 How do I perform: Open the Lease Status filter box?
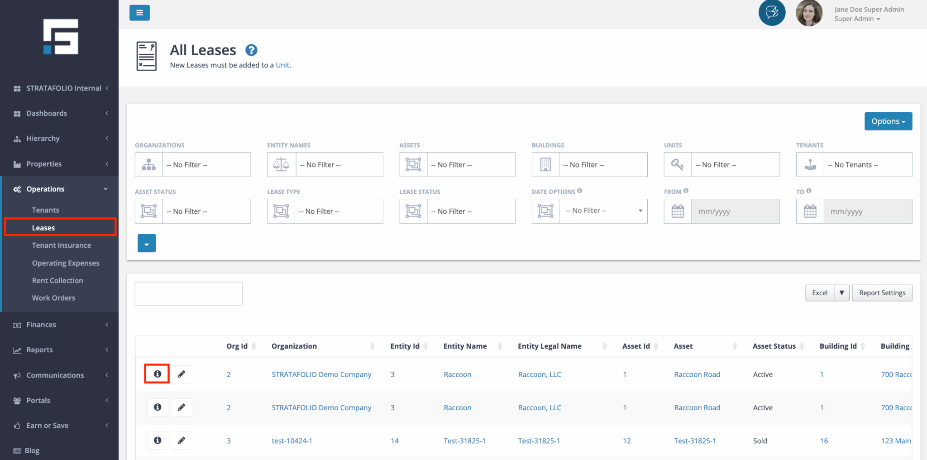point(470,211)
